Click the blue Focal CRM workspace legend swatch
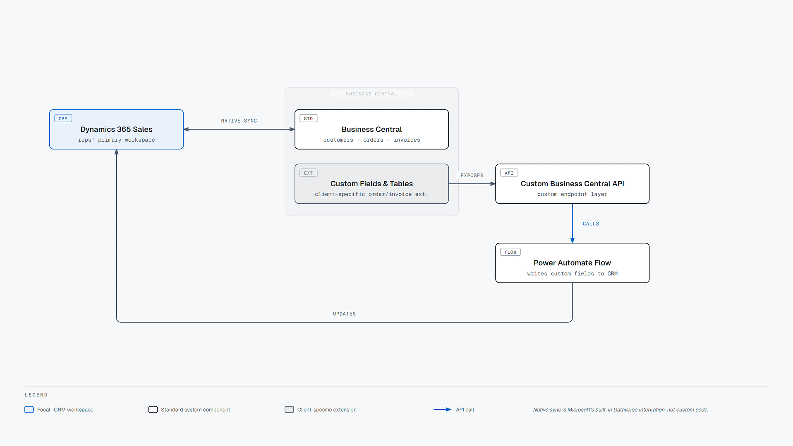The height and width of the screenshot is (446, 793). (x=29, y=410)
